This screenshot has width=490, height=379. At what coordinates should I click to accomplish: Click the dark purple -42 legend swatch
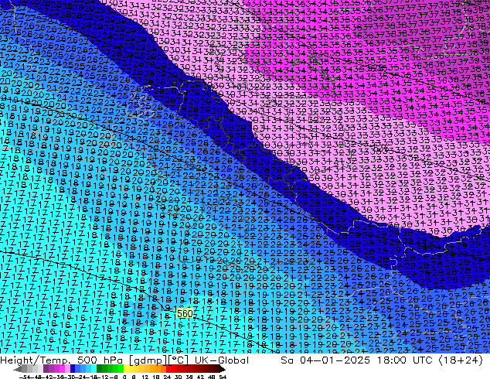46,369
